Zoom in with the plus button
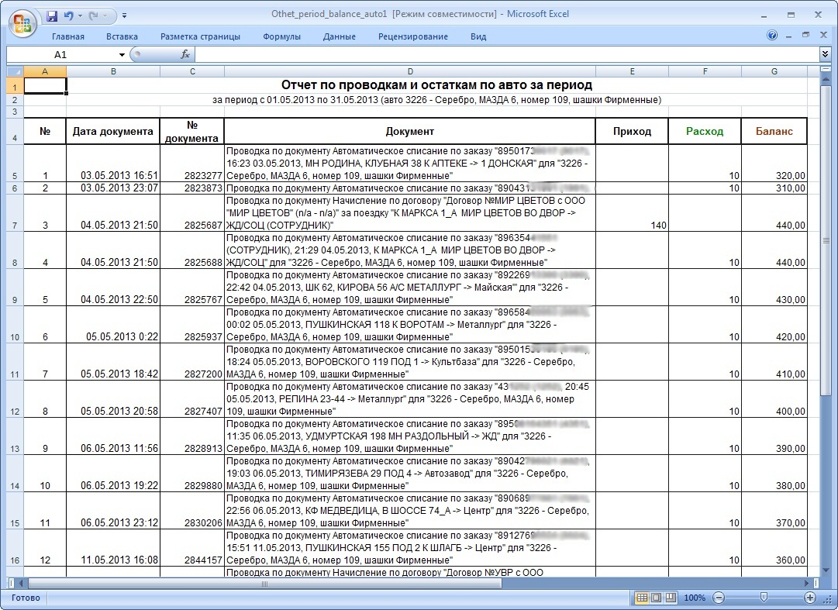Screen dimensions: 838x610 (x=810, y=598)
